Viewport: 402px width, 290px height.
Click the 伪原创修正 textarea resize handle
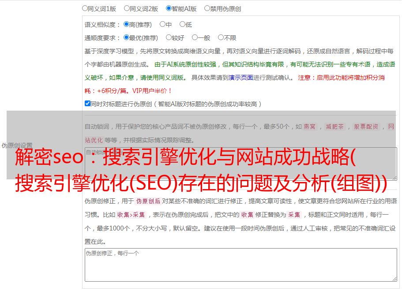pyautogui.click(x=394, y=279)
